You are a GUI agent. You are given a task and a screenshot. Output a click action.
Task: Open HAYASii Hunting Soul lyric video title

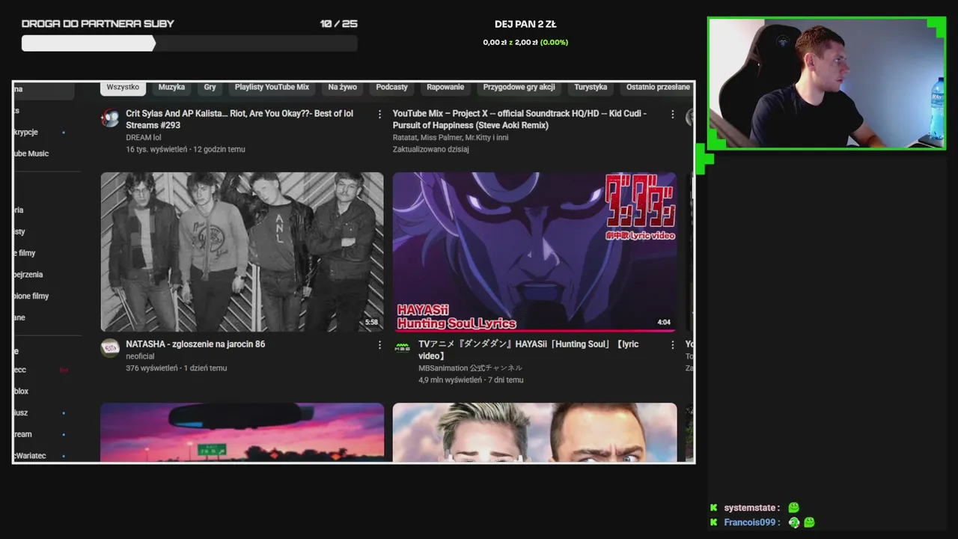pyautogui.click(x=528, y=350)
